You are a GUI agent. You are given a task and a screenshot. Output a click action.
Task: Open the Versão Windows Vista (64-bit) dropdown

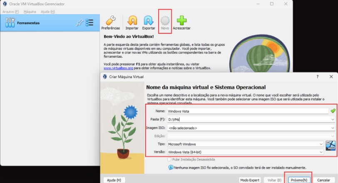321,152
